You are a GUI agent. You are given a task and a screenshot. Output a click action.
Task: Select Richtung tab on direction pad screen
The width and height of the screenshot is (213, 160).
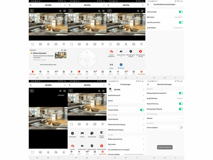click(x=79, y=73)
